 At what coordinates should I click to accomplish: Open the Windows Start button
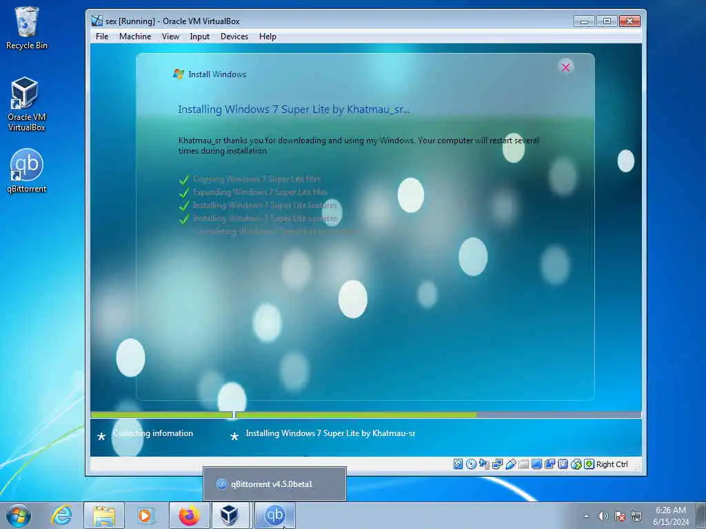point(19,515)
